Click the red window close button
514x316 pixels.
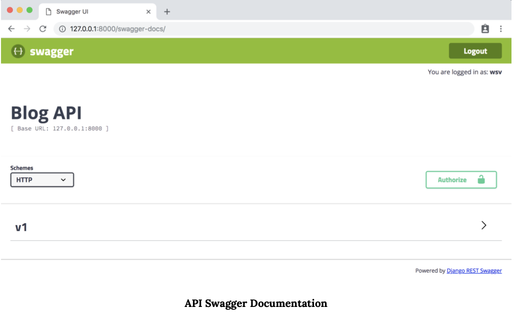10,10
